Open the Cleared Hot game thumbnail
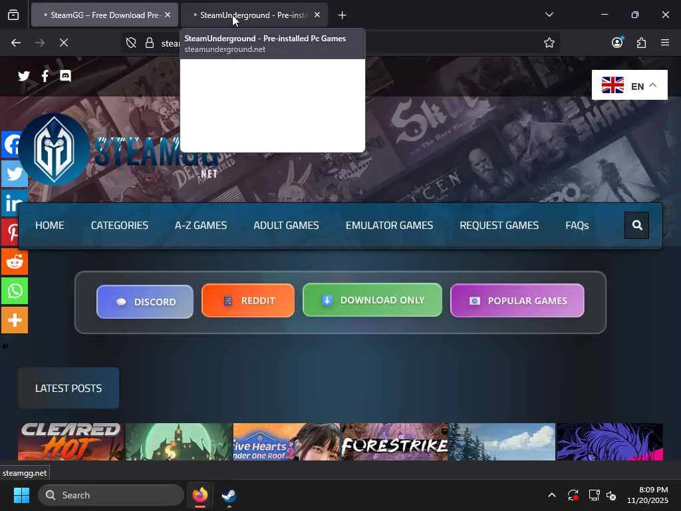The image size is (681, 511). (70, 442)
